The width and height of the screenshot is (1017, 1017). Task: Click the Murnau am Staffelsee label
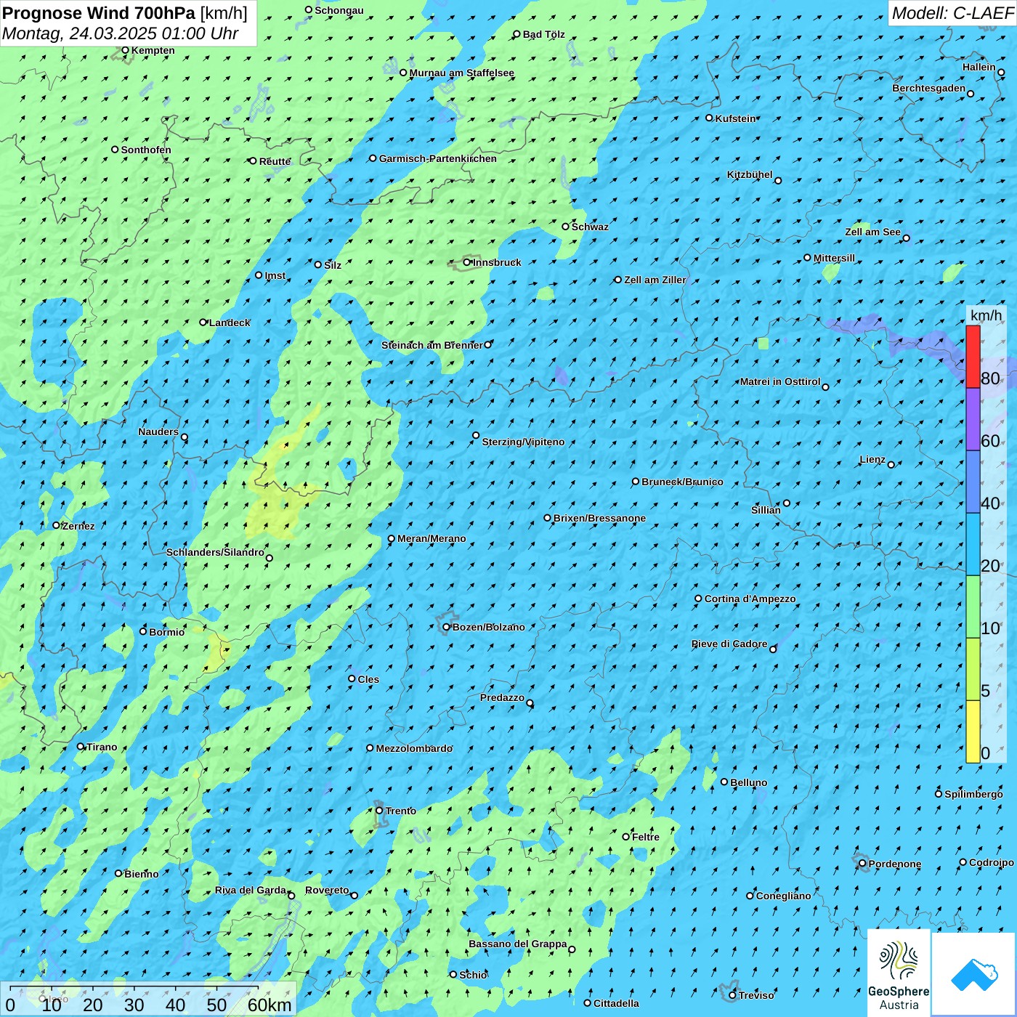pyautogui.click(x=461, y=73)
